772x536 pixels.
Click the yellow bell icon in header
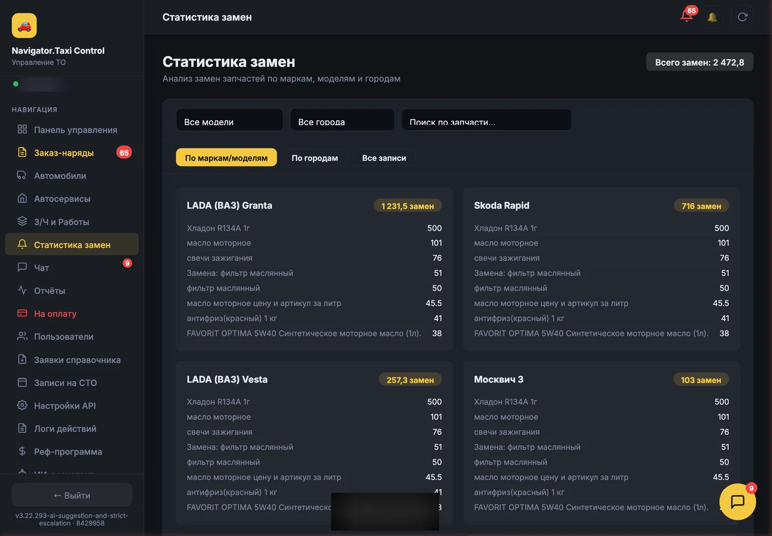pos(712,17)
